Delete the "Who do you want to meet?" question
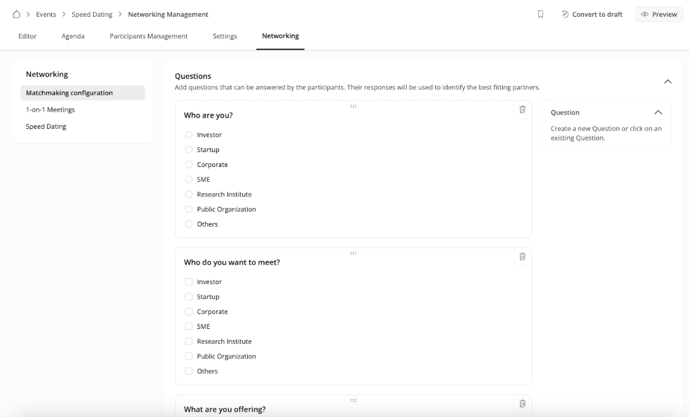689x417 pixels. (x=522, y=257)
